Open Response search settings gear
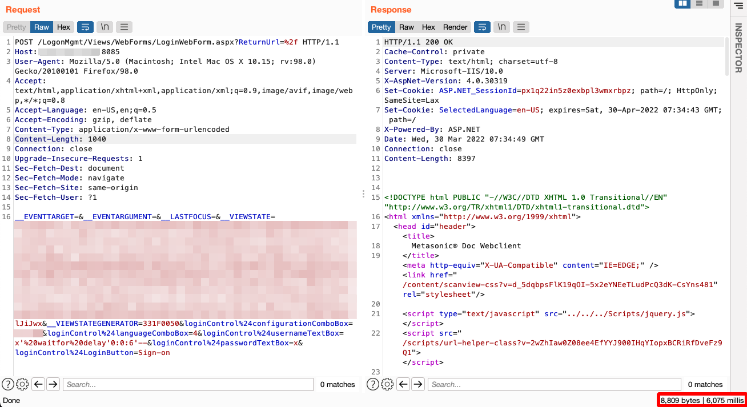Image resolution: width=747 pixels, height=407 pixels. (x=388, y=384)
